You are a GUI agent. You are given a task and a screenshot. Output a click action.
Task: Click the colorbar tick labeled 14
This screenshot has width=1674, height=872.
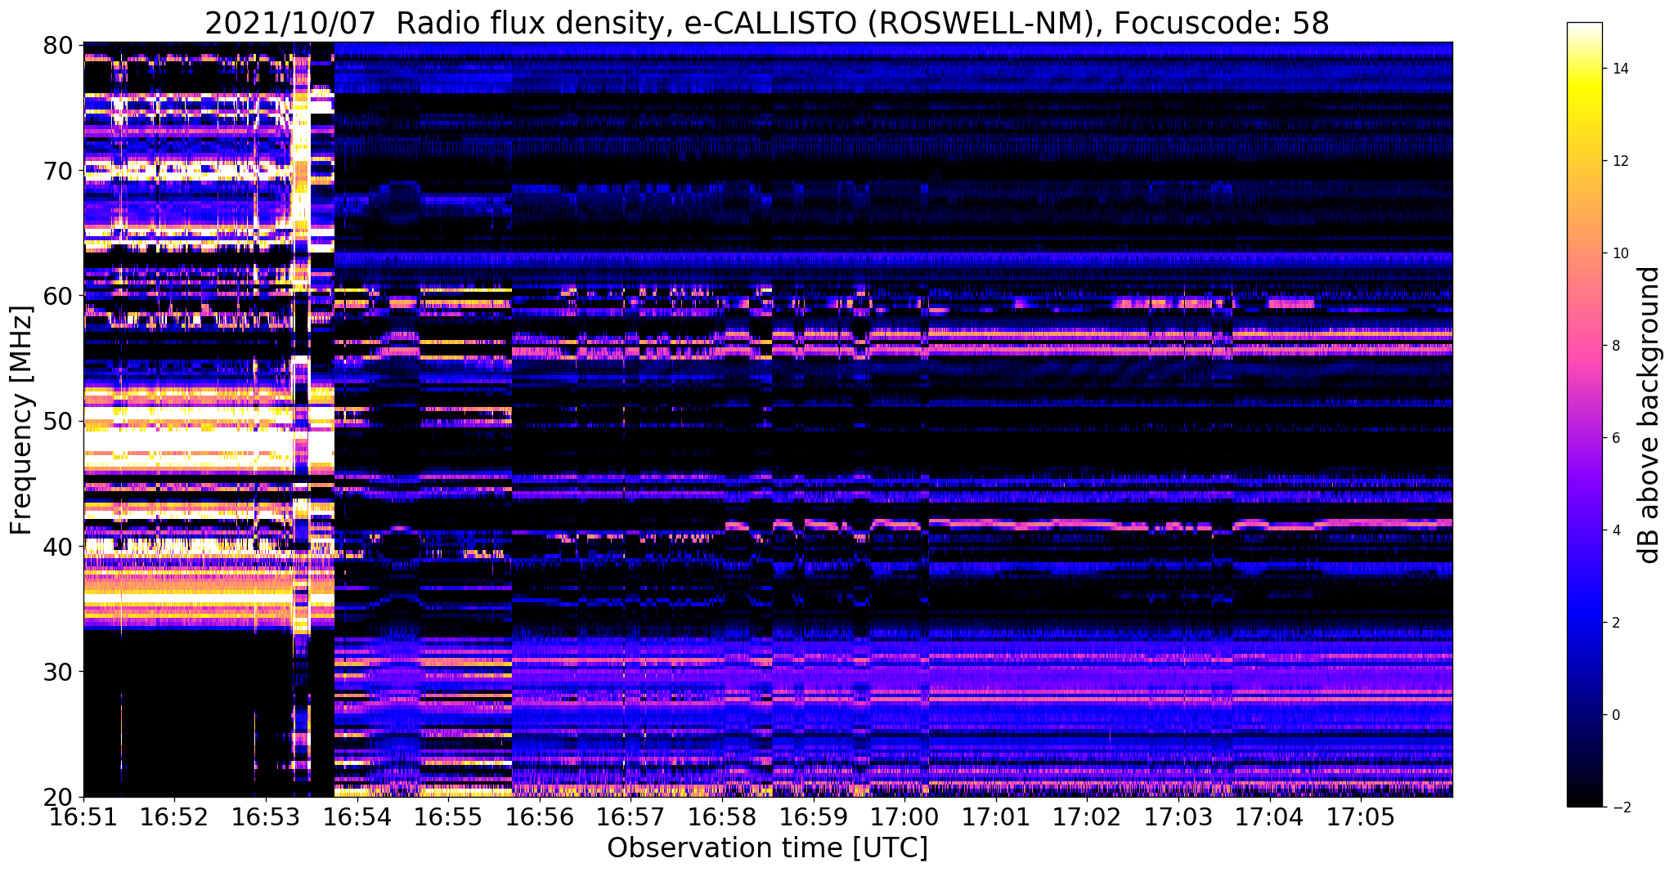coord(1619,69)
